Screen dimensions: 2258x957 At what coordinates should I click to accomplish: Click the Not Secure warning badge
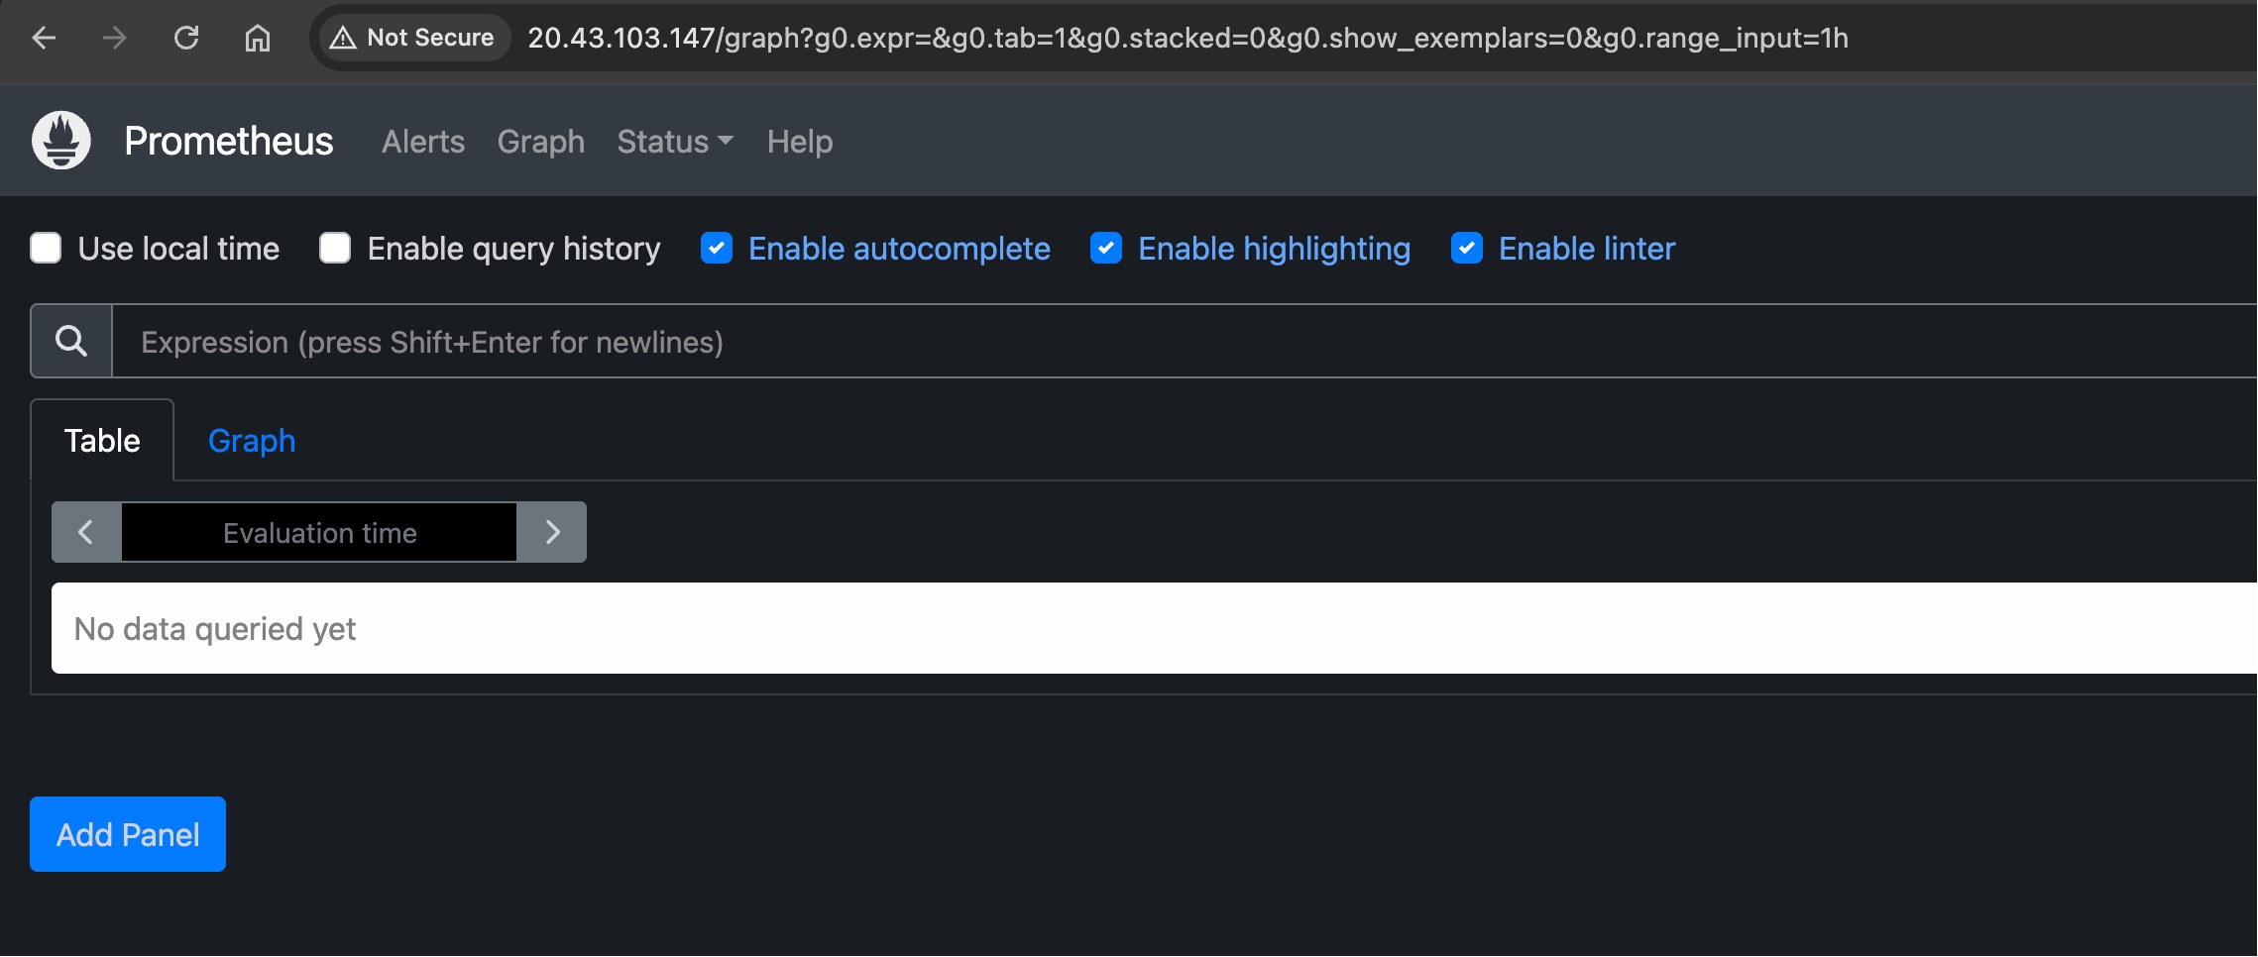click(409, 38)
